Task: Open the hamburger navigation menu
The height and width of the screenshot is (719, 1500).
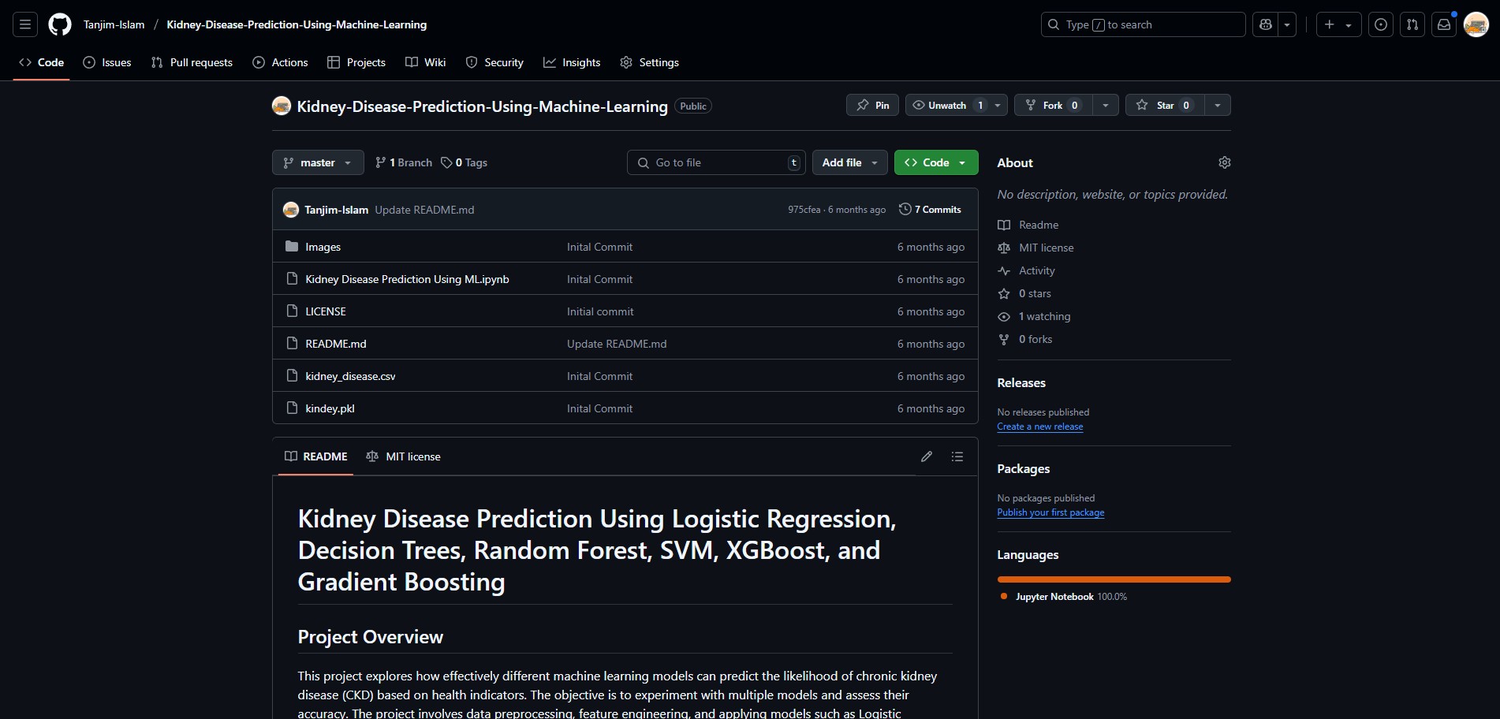Action: (25, 24)
